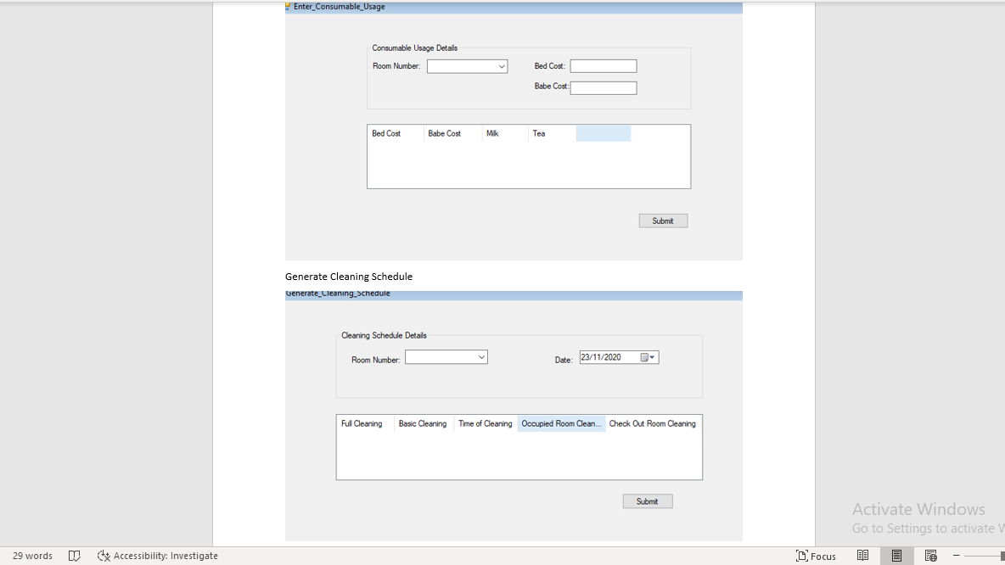
Task: Switch to Web Layout view
Action: coord(930,556)
